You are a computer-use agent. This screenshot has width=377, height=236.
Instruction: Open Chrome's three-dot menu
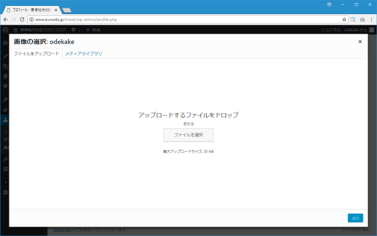coord(371,19)
